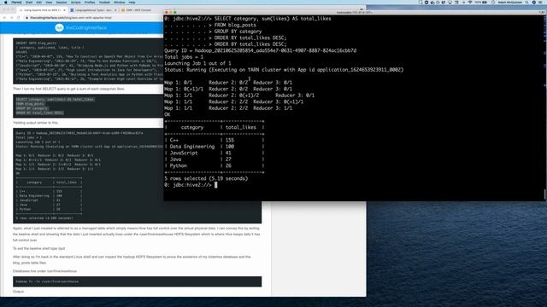Click the browser address bar URL
The height and width of the screenshot is (307, 547).
tap(71, 18)
